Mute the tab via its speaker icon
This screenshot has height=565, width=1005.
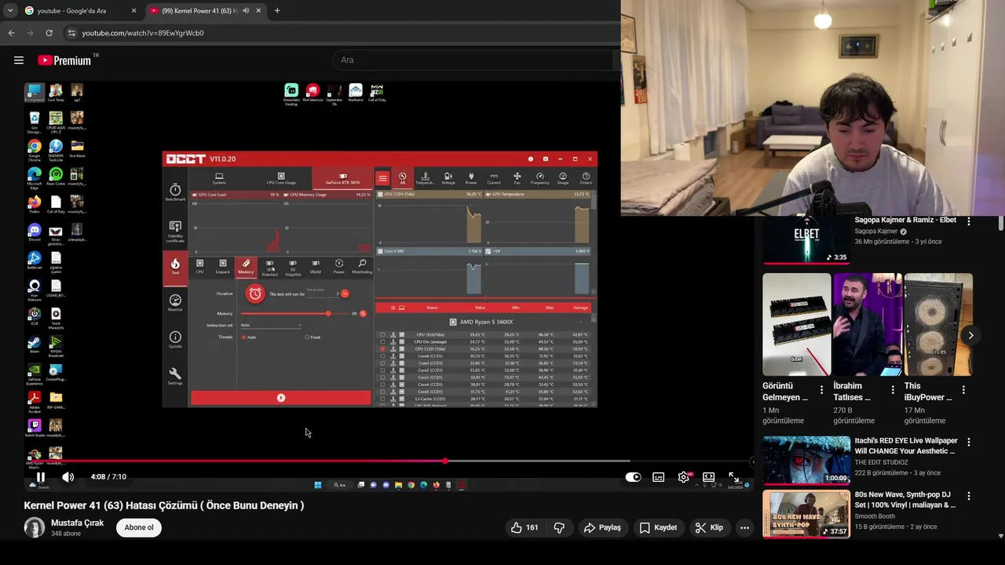pyautogui.click(x=246, y=11)
